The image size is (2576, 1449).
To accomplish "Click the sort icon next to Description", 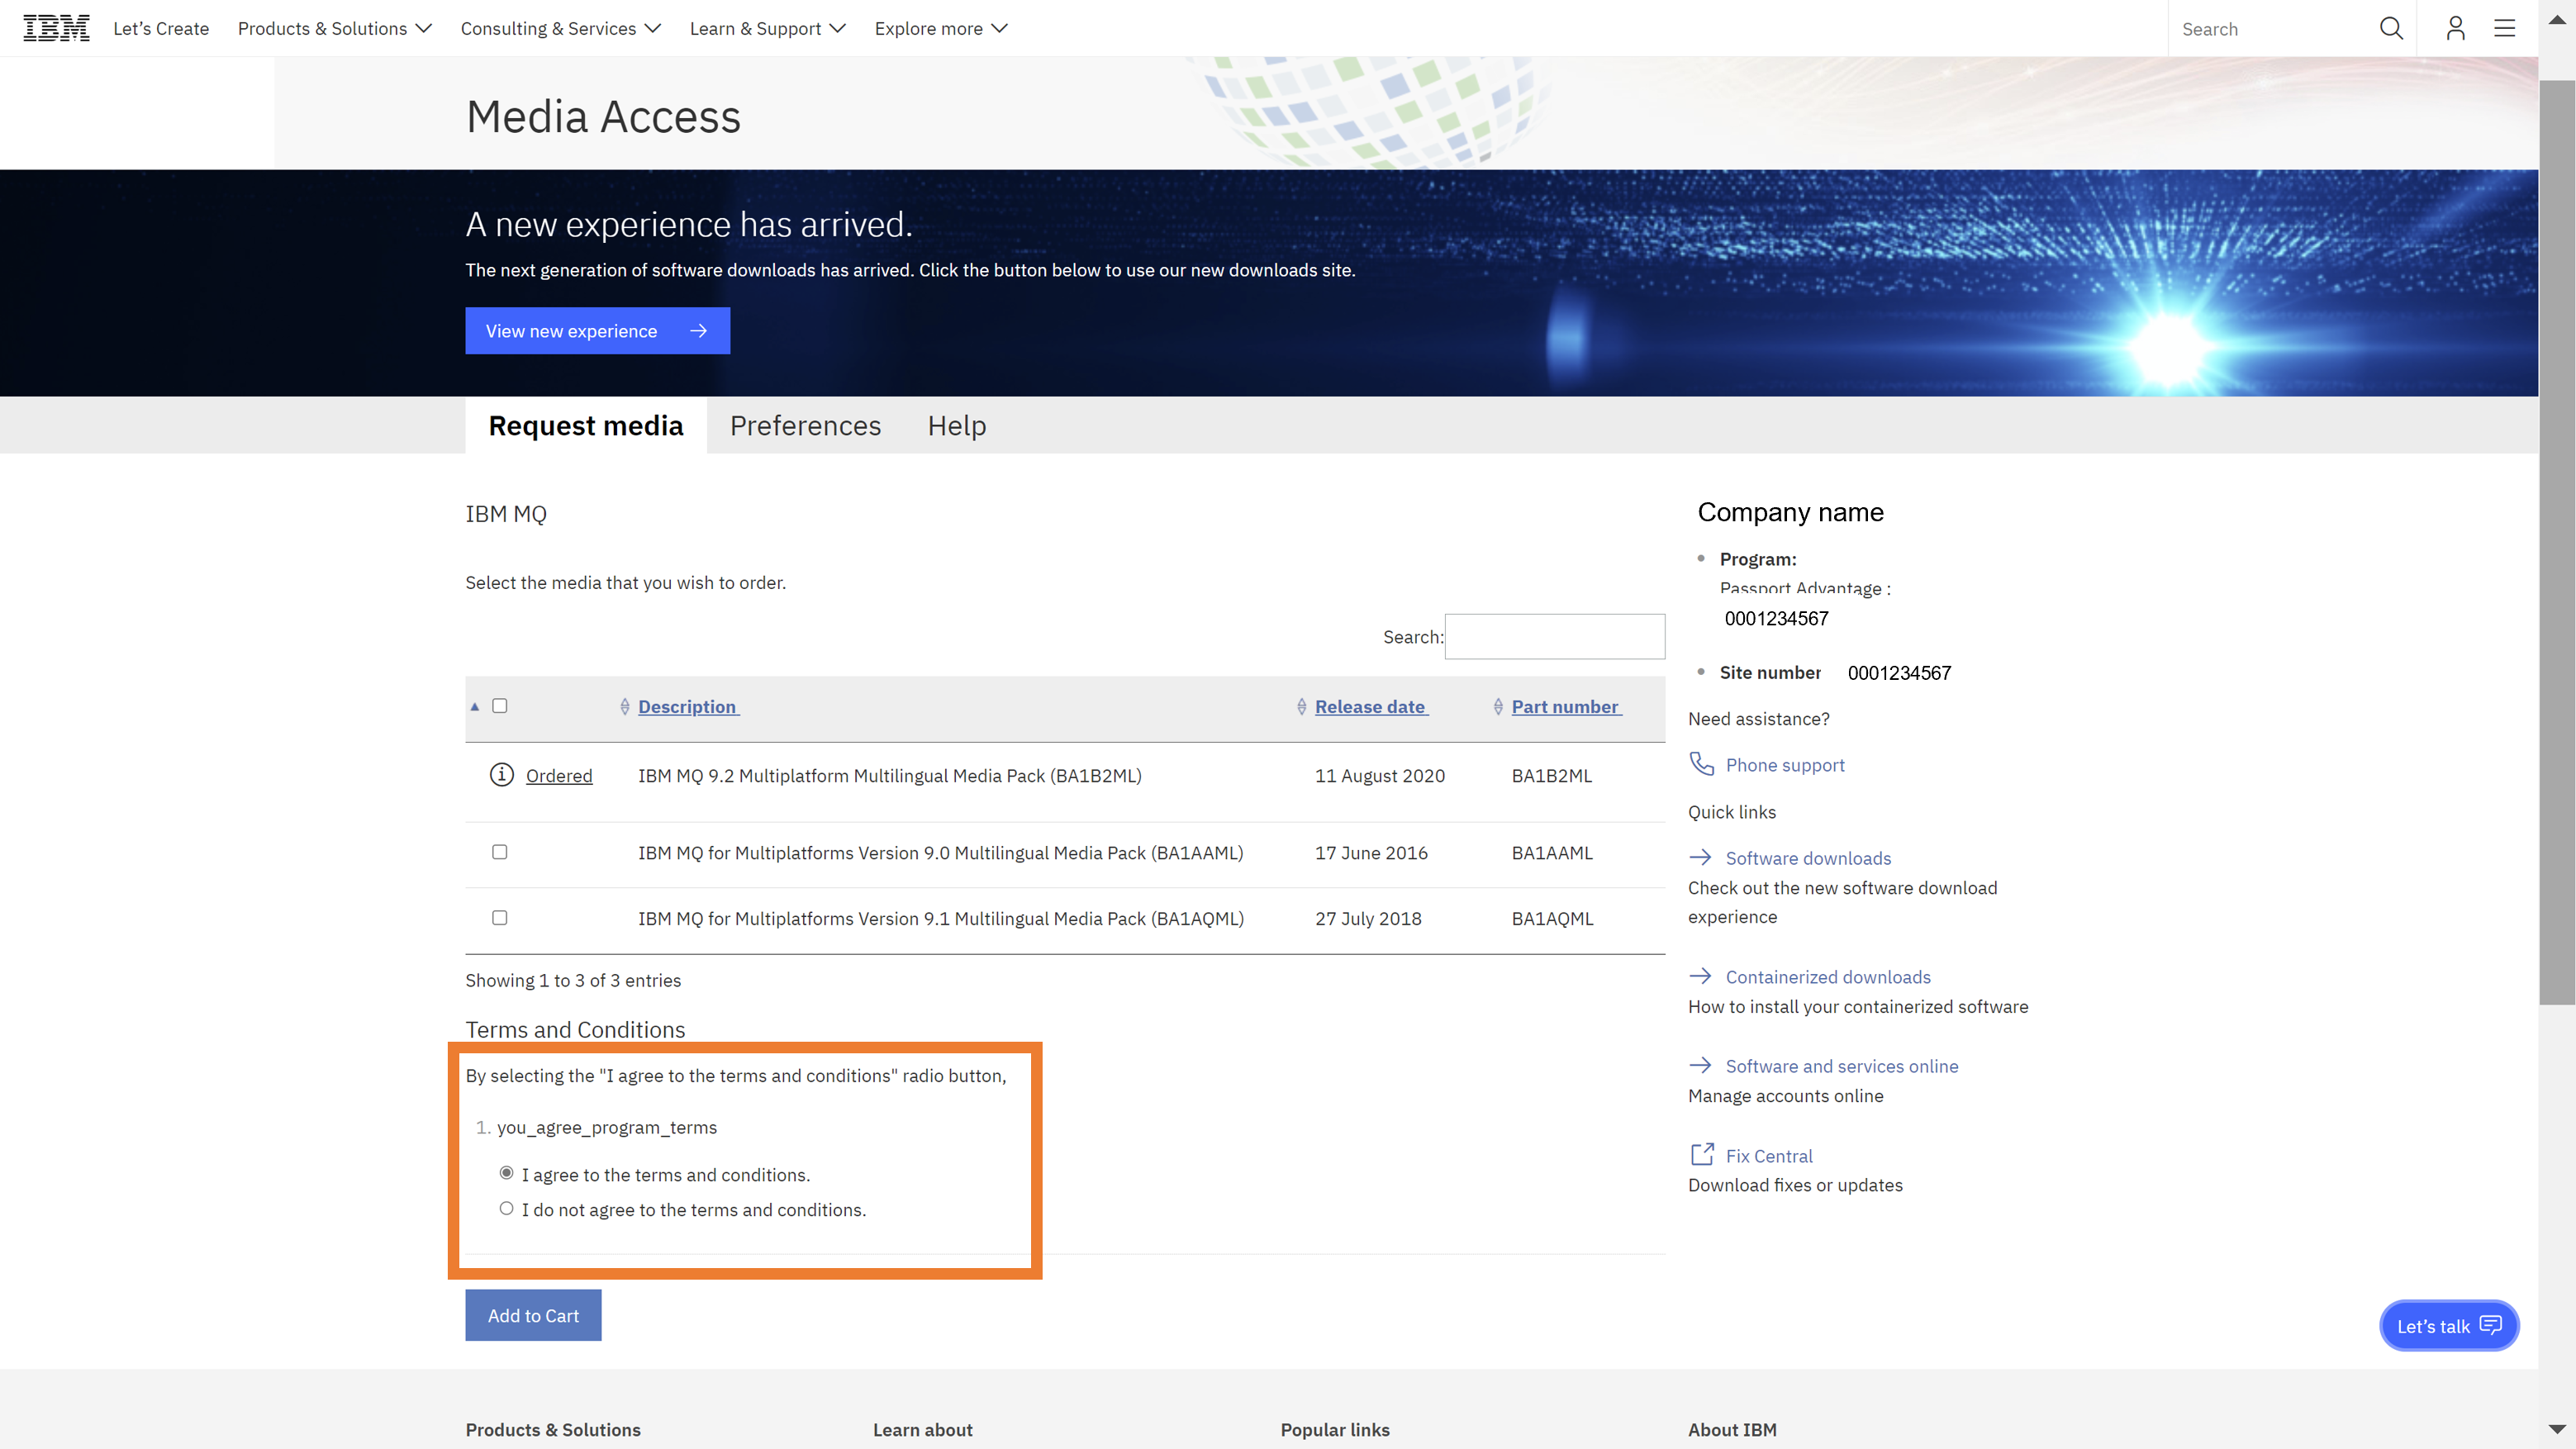I will click(625, 707).
